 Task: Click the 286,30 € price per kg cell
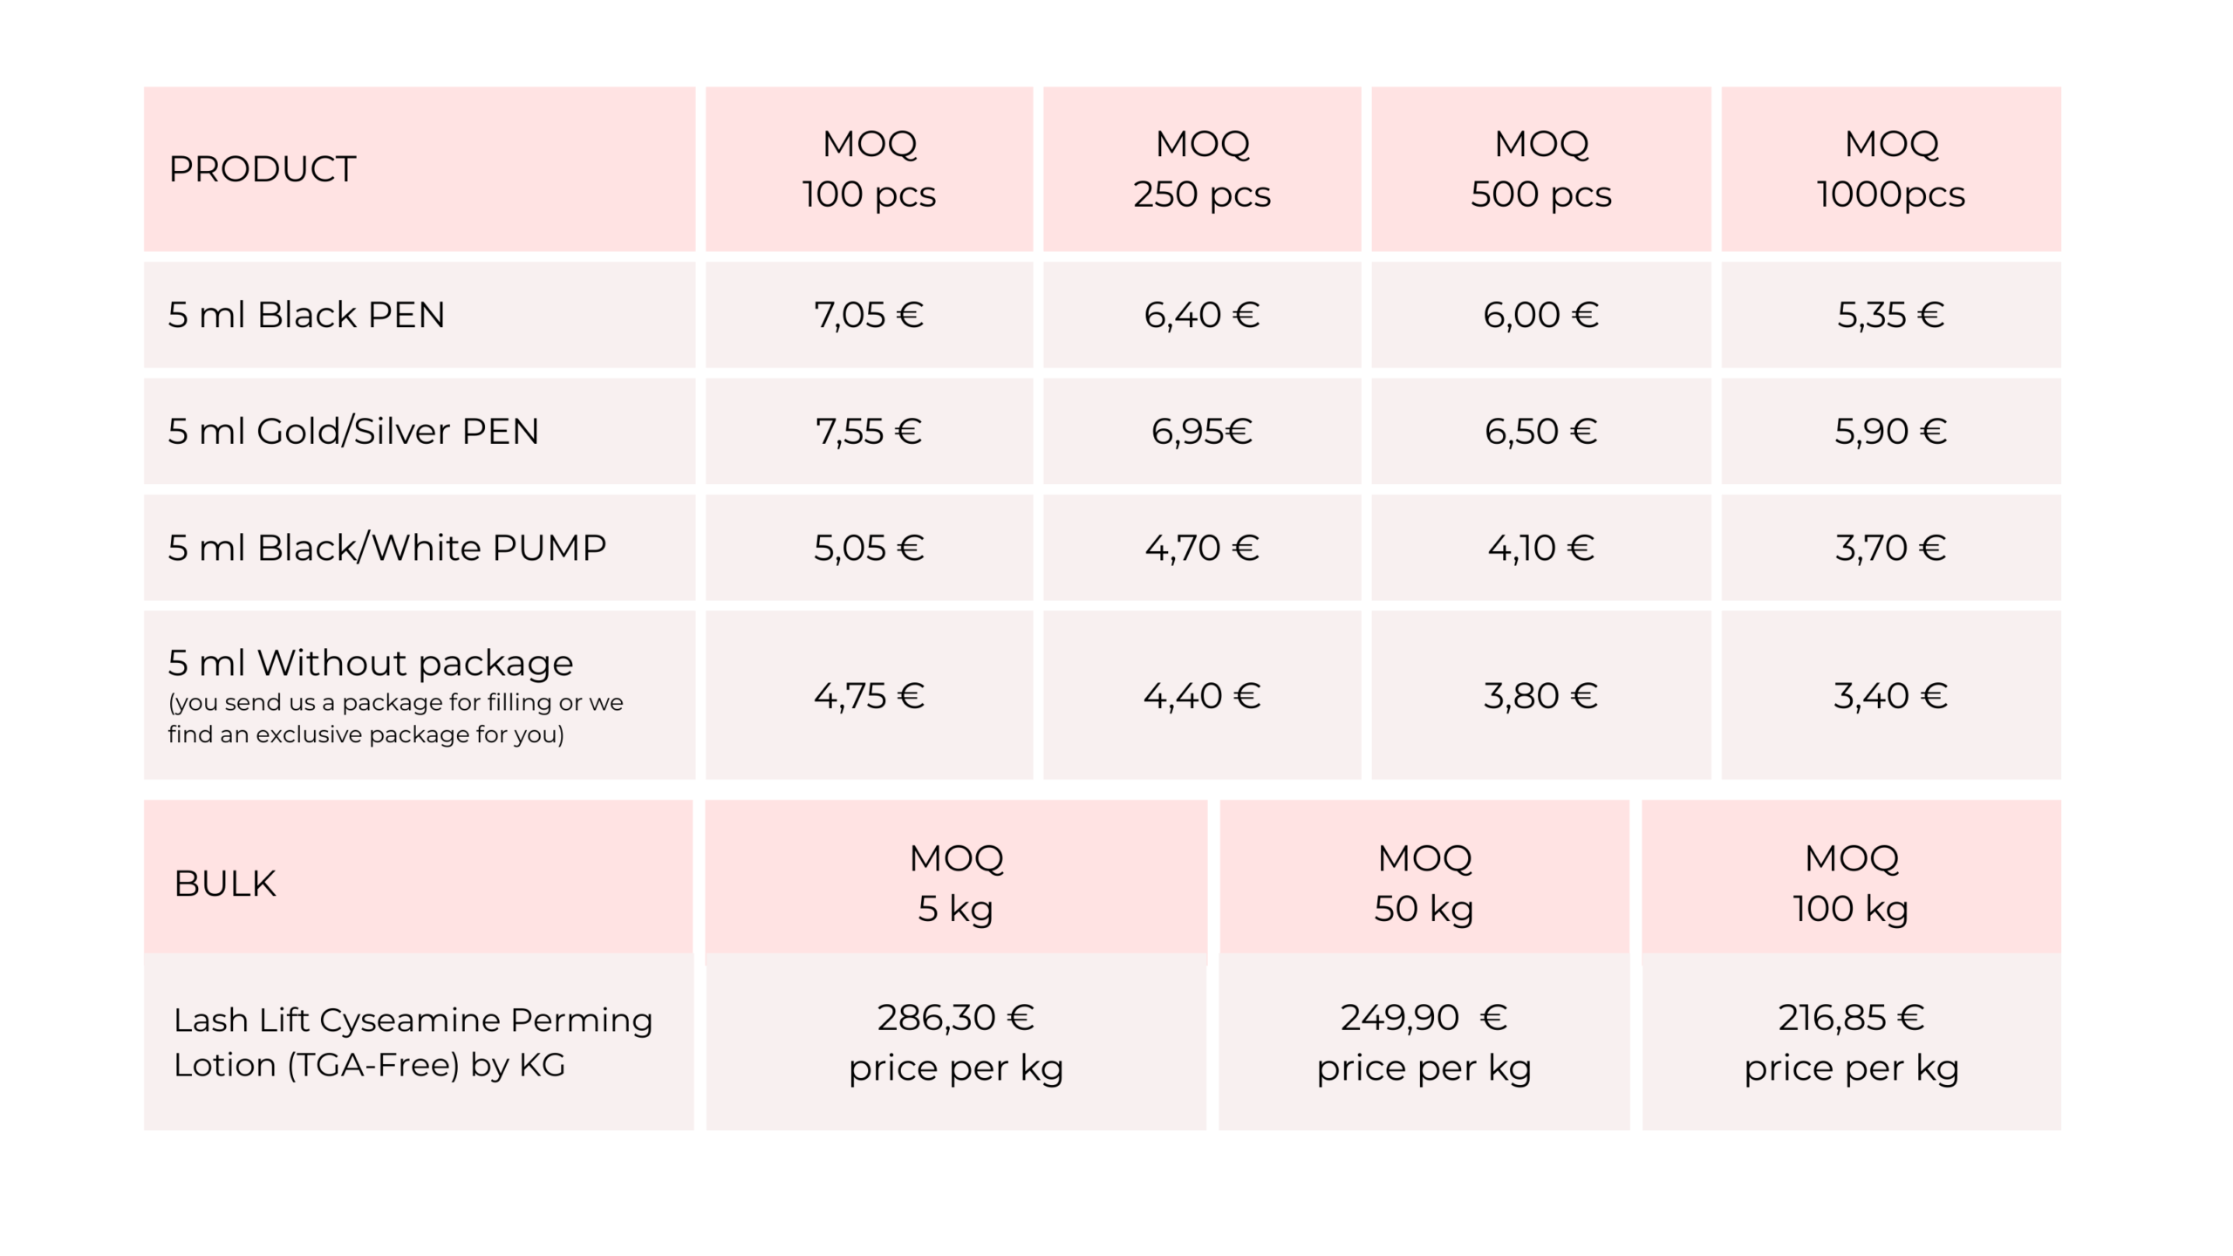point(956,1042)
